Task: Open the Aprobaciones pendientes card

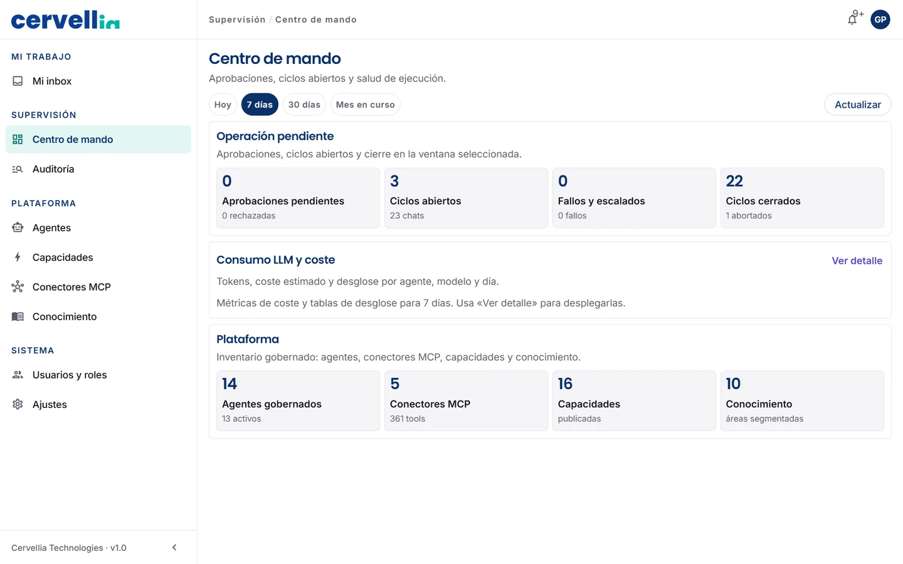Action: pyautogui.click(x=298, y=198)
